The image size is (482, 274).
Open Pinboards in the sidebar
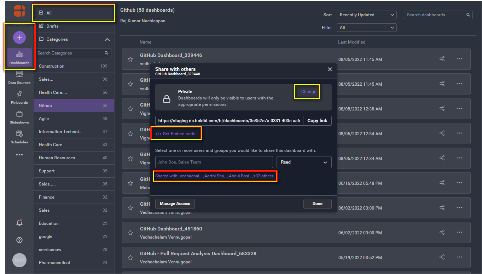[x=19, y=97]
